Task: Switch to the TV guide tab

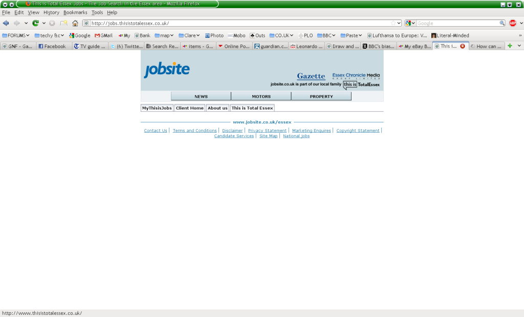Action: 90,46
